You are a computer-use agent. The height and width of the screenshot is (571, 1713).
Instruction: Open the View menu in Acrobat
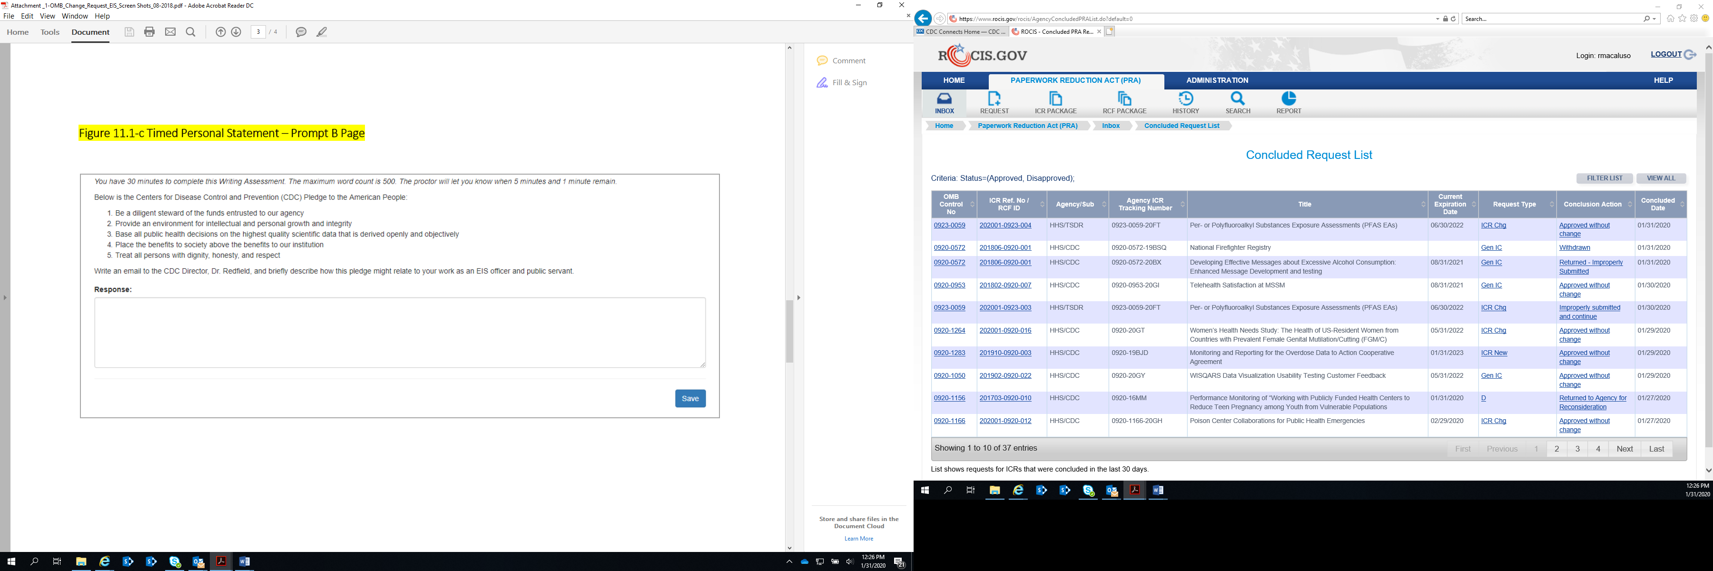coord(47,16)
